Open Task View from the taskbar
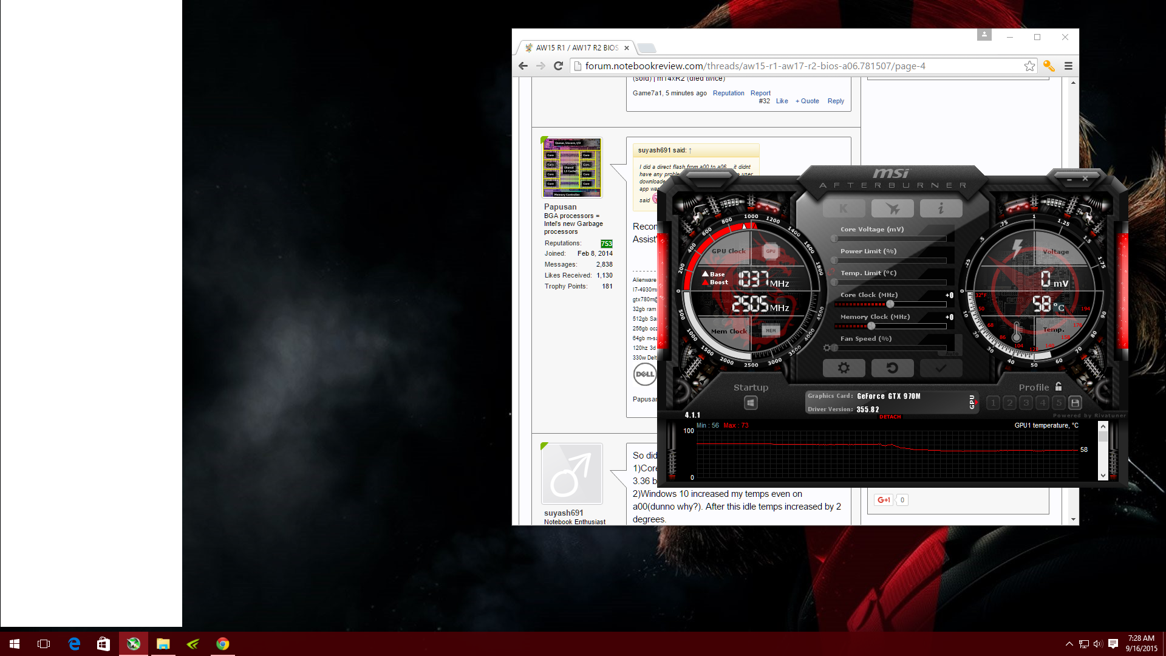The width and height of the screenshot is (1166, 656). click(44, 644)
